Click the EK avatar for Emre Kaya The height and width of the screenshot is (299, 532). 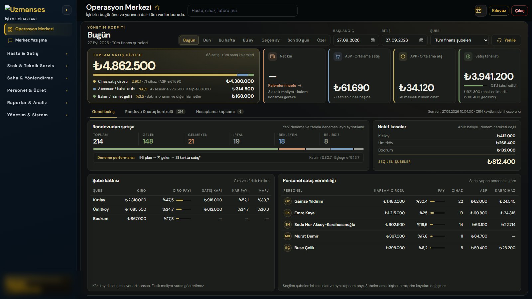287,213
